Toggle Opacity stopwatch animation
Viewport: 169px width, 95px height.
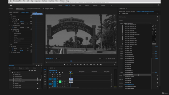point(13,22)
